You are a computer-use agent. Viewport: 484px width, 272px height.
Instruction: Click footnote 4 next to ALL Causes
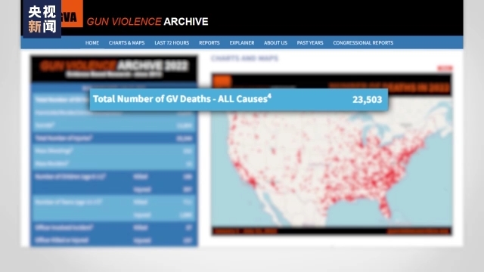(x=269, y=96)
